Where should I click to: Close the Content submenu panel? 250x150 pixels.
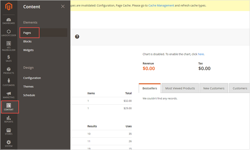coord(63,6)
